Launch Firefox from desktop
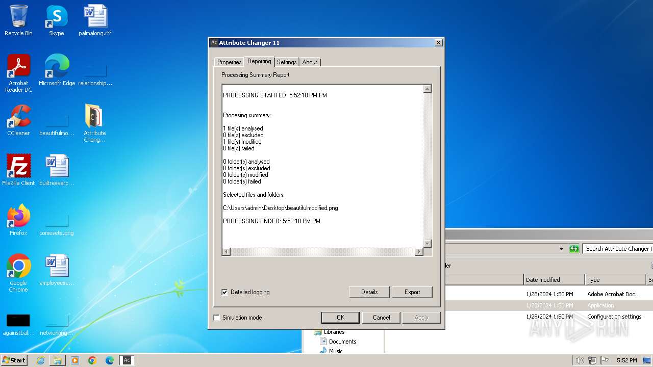 pos(18,220)
